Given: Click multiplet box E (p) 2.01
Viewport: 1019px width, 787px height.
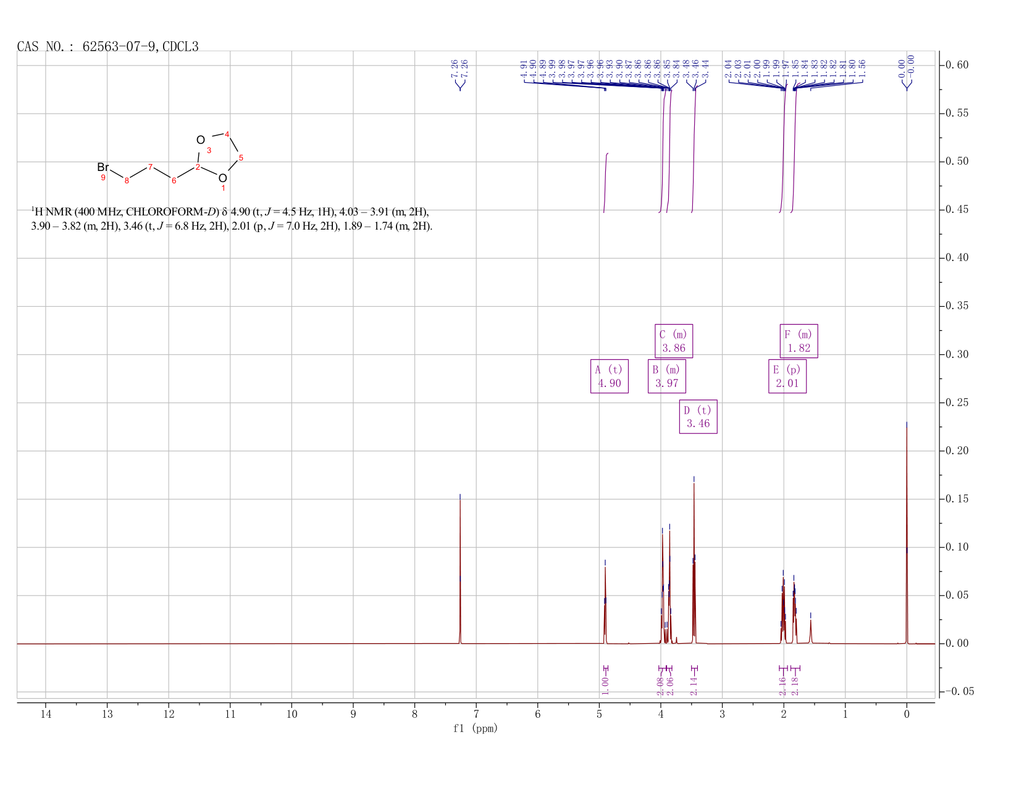Looking at the screenshot, I should (787, 376).
